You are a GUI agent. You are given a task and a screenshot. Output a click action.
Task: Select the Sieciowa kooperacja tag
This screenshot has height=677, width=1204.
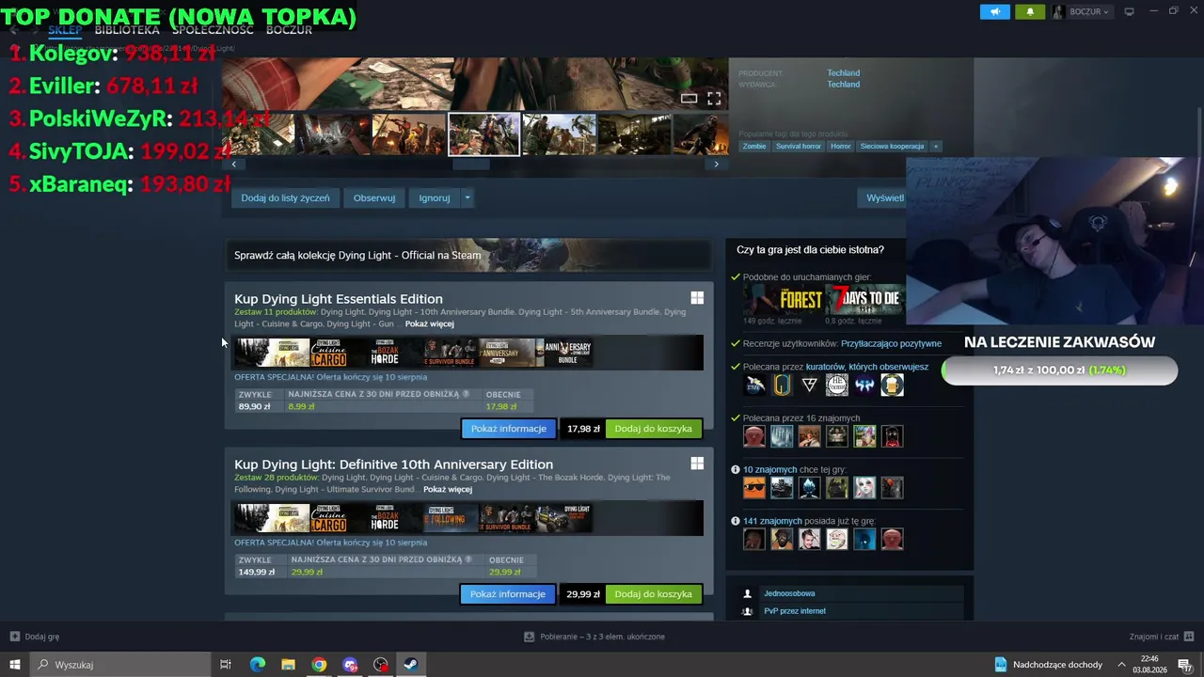892,146
